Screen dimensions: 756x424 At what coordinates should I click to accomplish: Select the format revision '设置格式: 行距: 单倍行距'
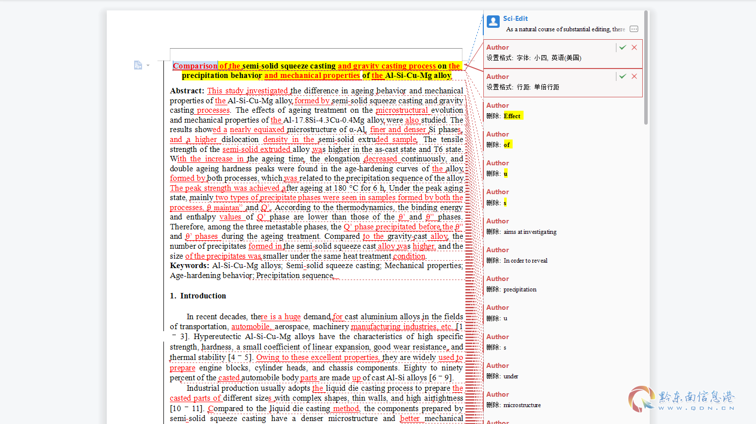click(563, 82)
